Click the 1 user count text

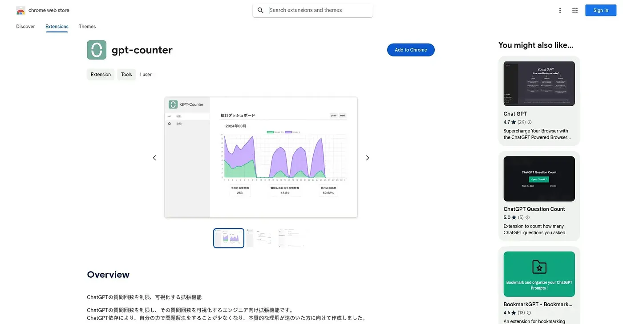(x=146, y=75)
